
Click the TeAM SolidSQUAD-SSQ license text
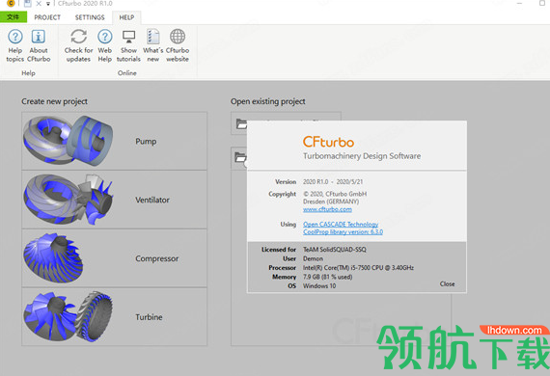[335, 250]
